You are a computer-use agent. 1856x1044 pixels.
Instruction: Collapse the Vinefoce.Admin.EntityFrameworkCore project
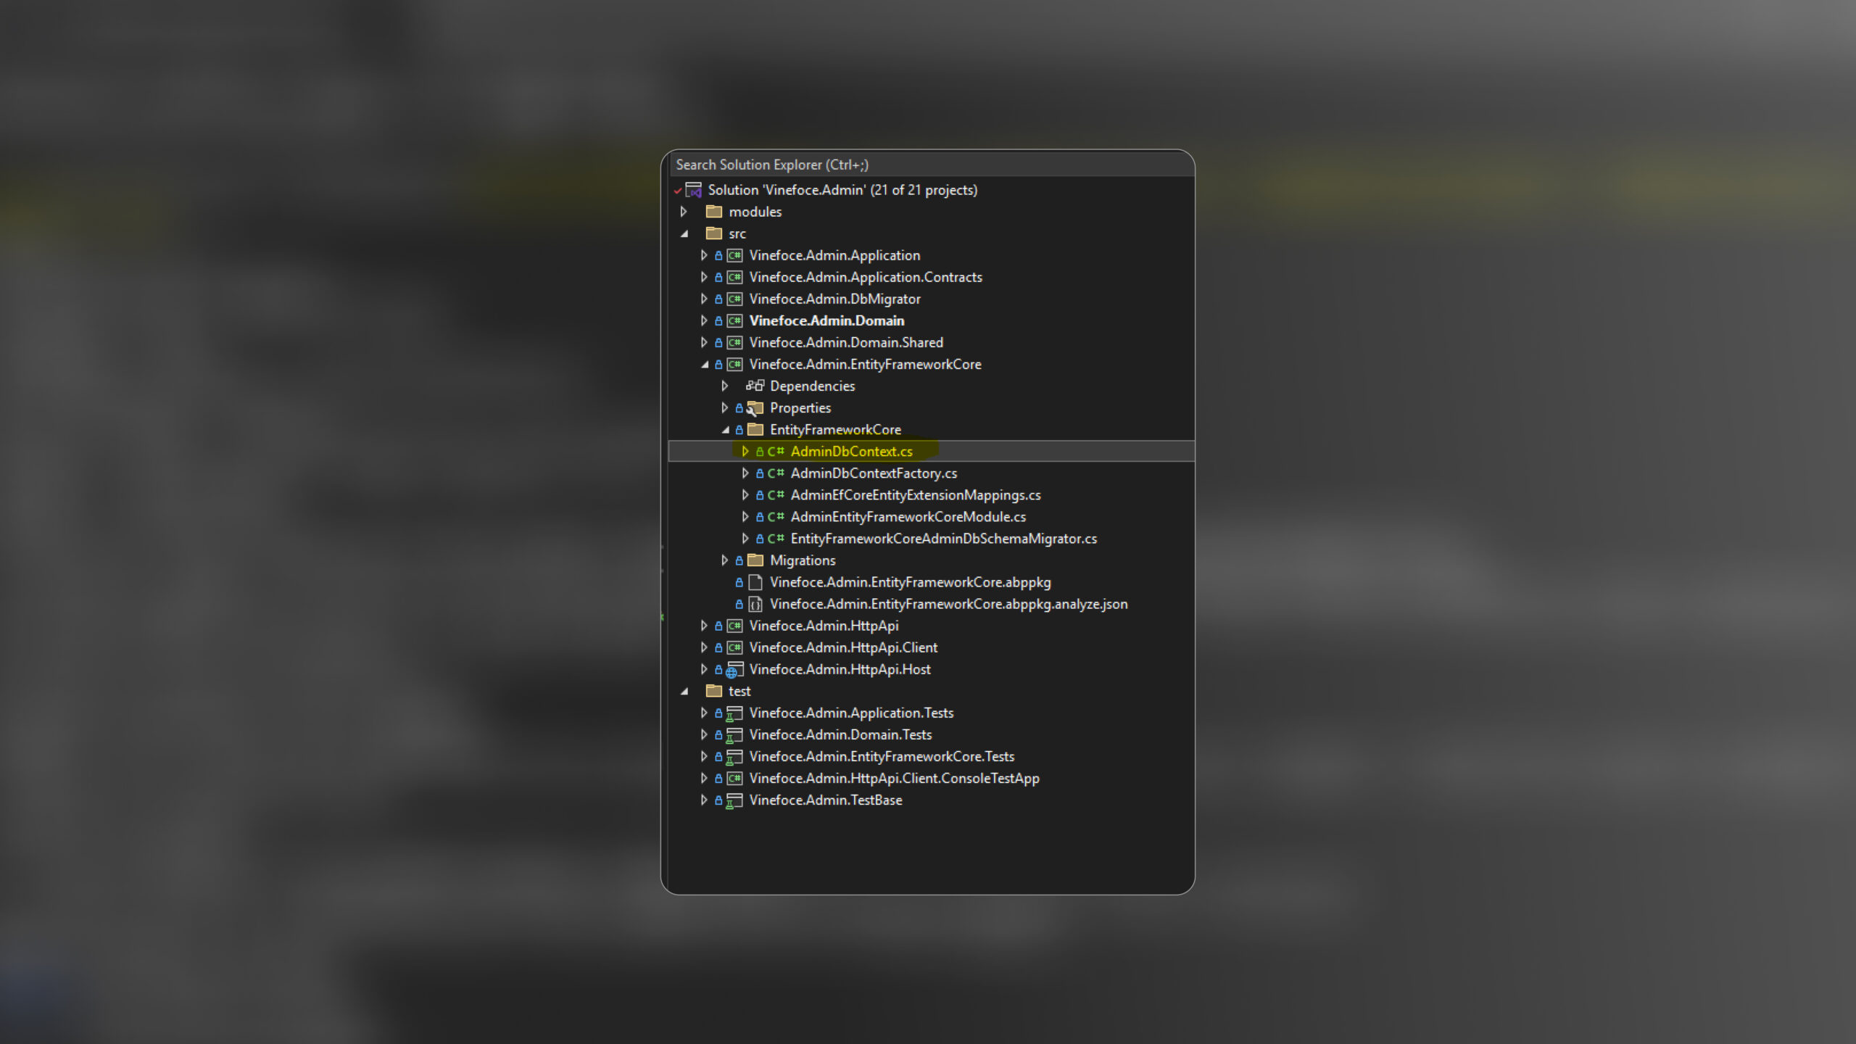click(x=705, y=365)
